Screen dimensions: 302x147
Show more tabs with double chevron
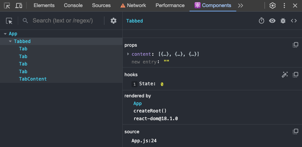[x=240, y=6]
